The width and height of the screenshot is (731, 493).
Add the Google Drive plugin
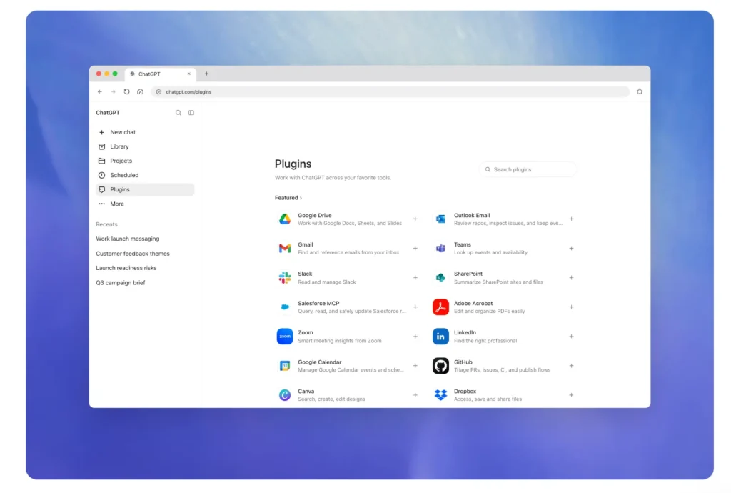click(x=415, y=219)
